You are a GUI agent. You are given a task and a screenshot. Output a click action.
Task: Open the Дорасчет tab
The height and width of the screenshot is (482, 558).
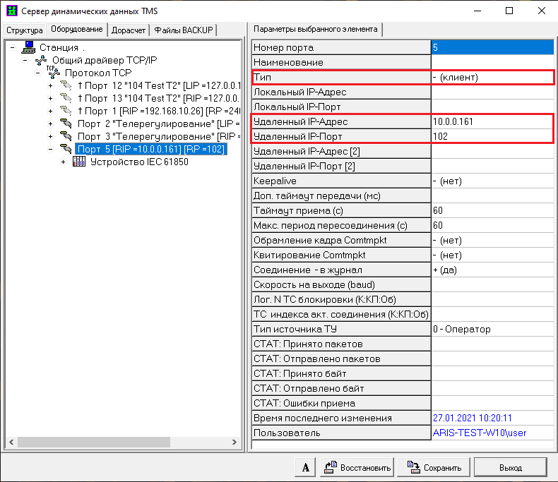point(129,30)
